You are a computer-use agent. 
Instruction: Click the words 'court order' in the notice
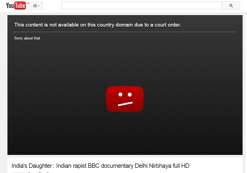click(167, 25)
